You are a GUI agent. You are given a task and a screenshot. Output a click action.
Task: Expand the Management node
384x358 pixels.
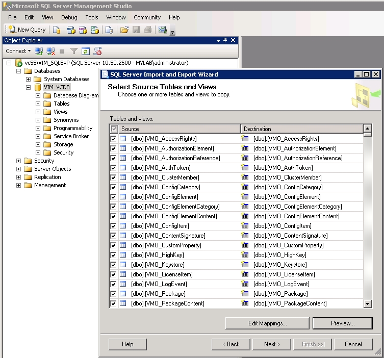click(18, 185)
